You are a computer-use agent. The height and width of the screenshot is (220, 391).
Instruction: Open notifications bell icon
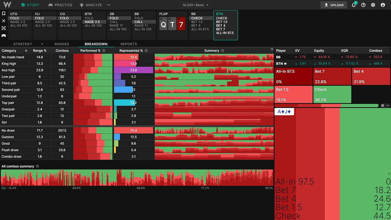click(354, 5)
